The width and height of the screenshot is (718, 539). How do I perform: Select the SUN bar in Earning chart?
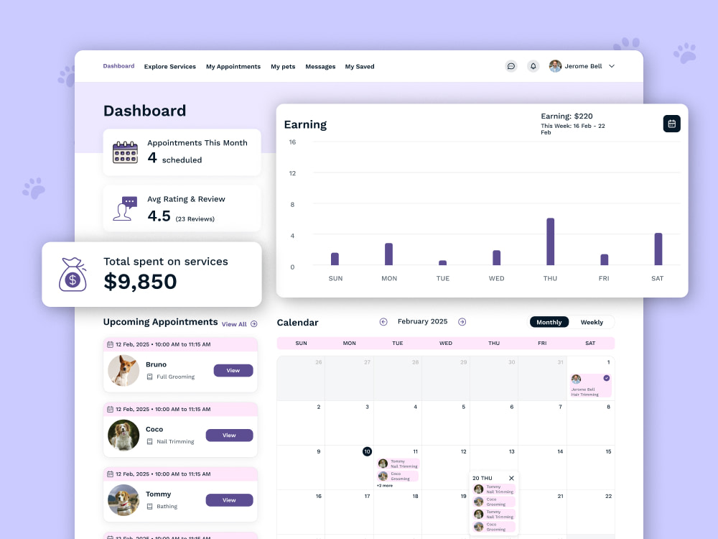tap(335, 259)
